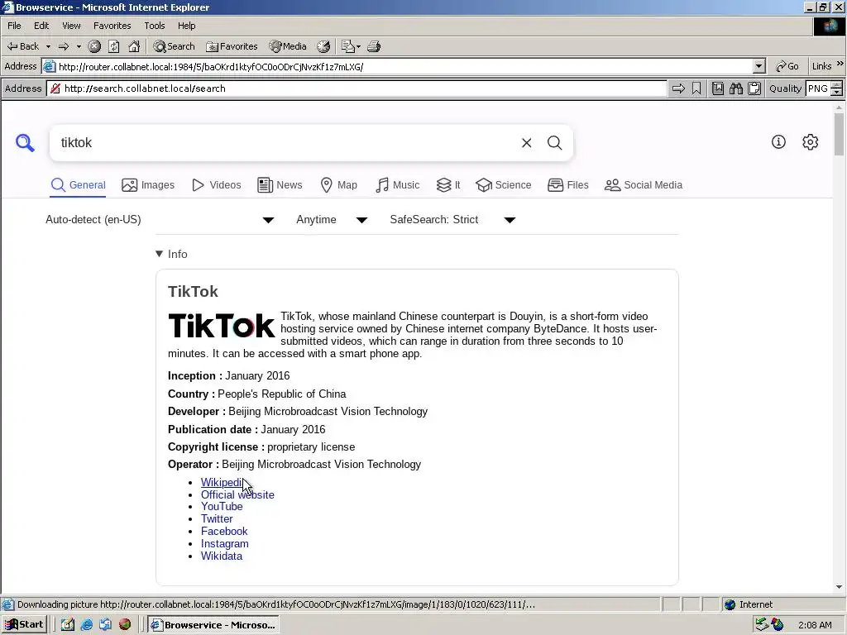
Task: Increase Quality with the up stepper
Action: (x=837, y=85)
